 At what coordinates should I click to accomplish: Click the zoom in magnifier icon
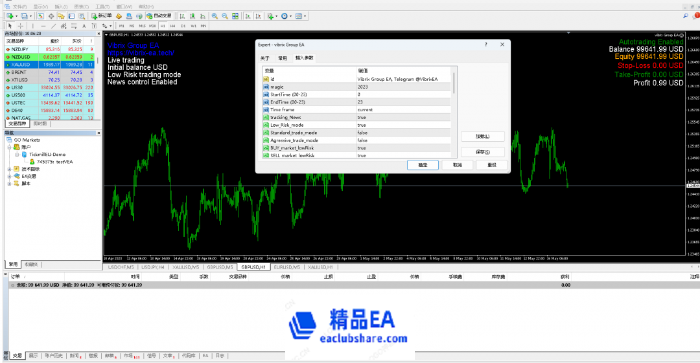(x=215, y=16)
